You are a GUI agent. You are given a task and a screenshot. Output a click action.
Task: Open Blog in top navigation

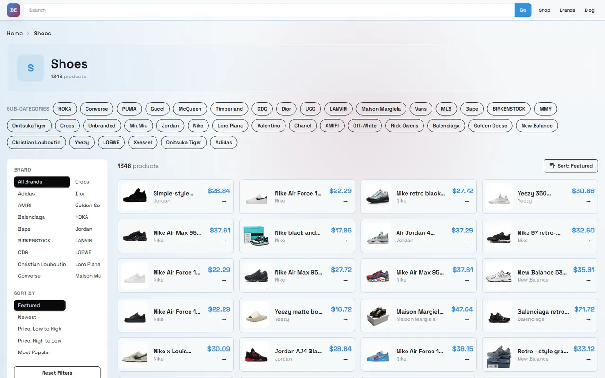[x=589, y=10]
